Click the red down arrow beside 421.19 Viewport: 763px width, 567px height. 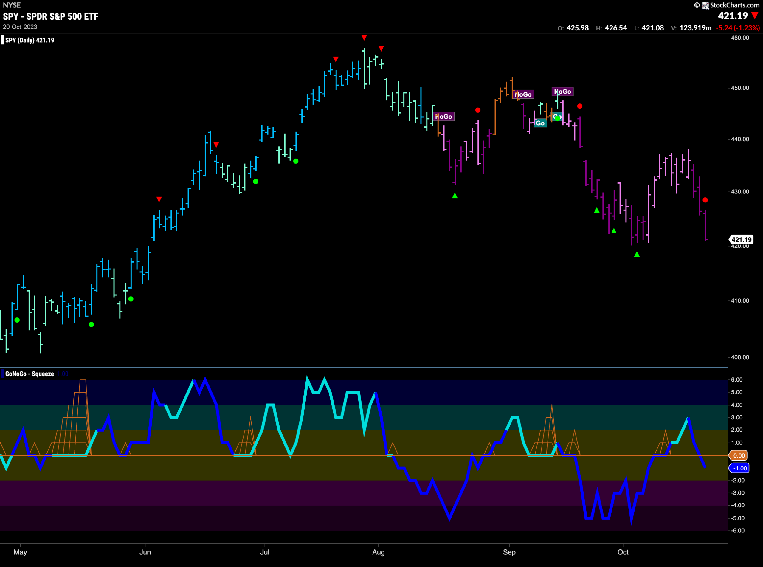(755, 16)
